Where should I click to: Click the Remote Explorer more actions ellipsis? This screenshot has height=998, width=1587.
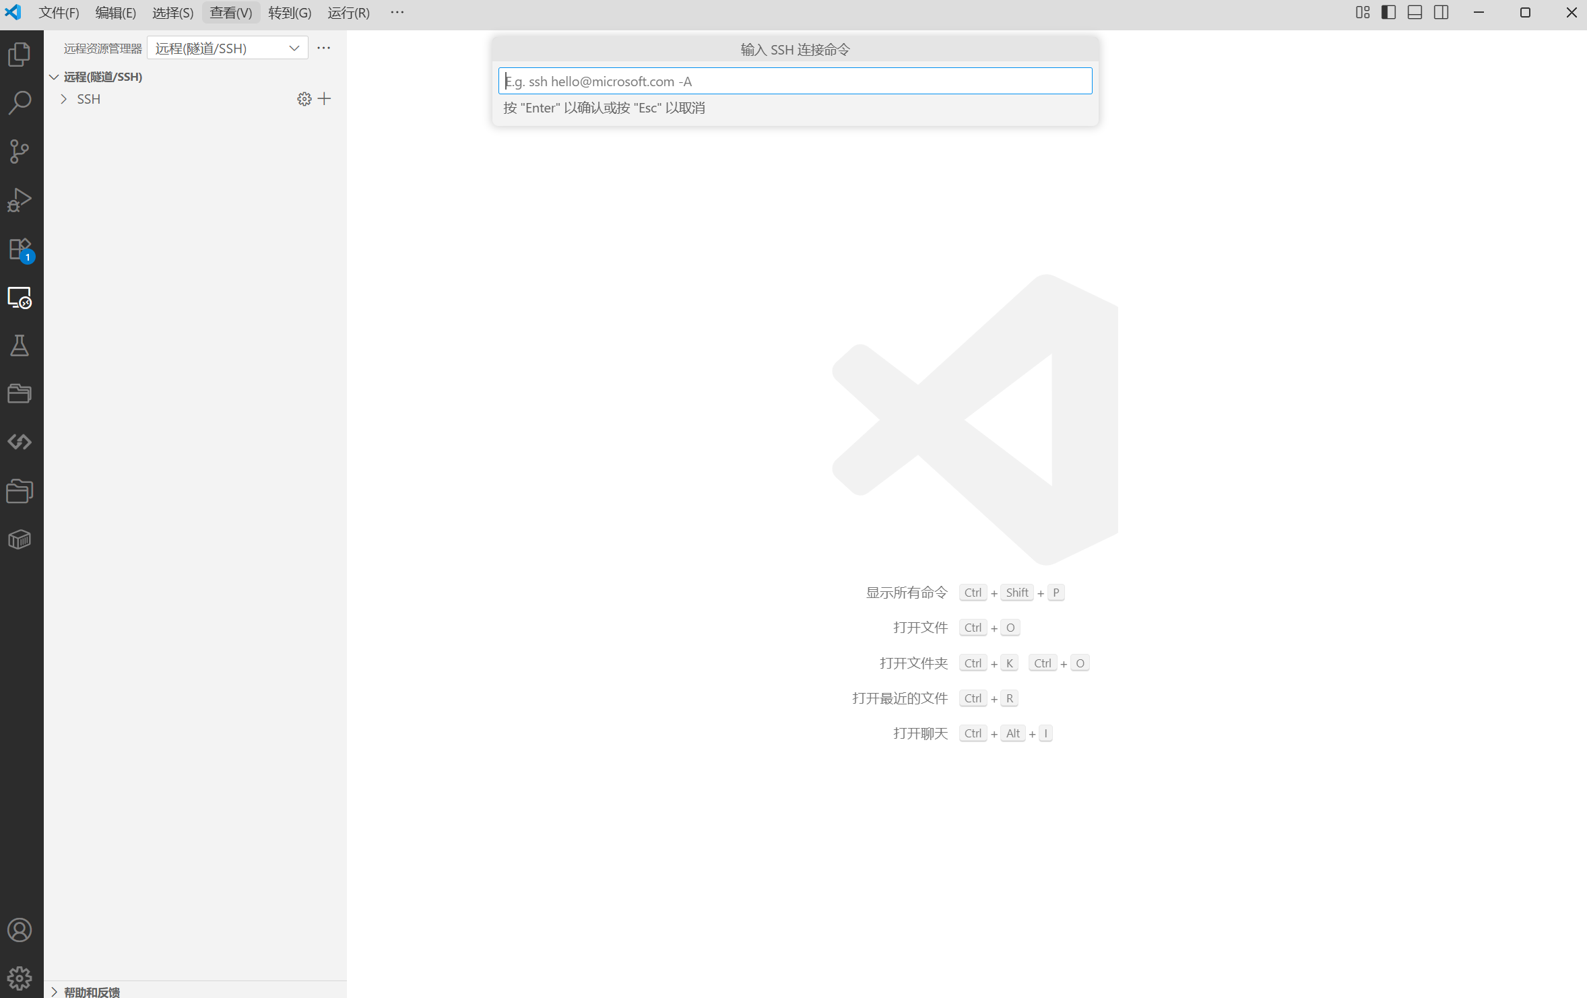point(324,48)
